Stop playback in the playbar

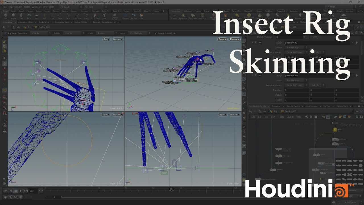click(x=16, y=191)
